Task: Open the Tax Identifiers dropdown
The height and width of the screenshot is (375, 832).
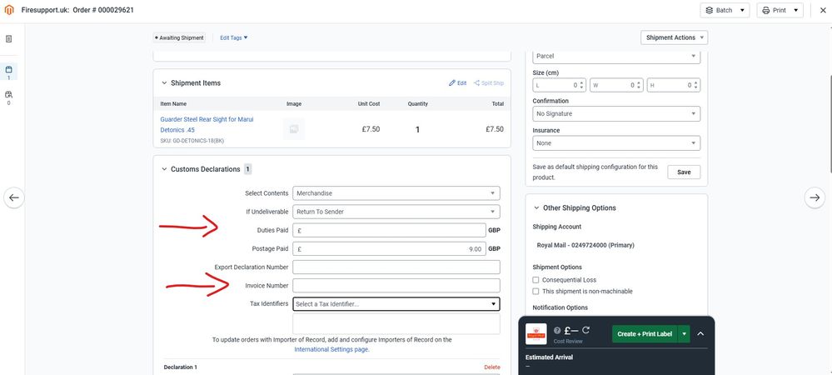Action: click(x=396, y=304)
